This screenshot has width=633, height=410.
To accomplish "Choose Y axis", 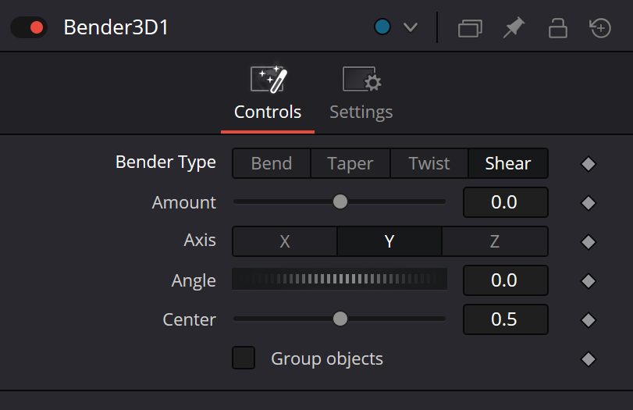I will point(389,241).
